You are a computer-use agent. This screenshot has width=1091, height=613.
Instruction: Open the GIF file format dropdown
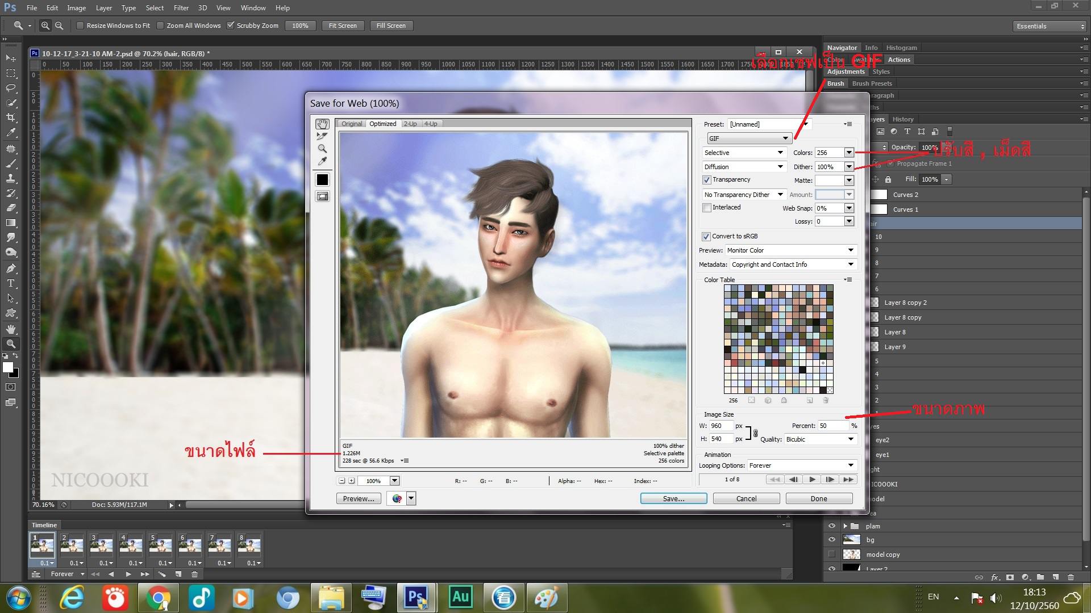[x=748, y=138]
